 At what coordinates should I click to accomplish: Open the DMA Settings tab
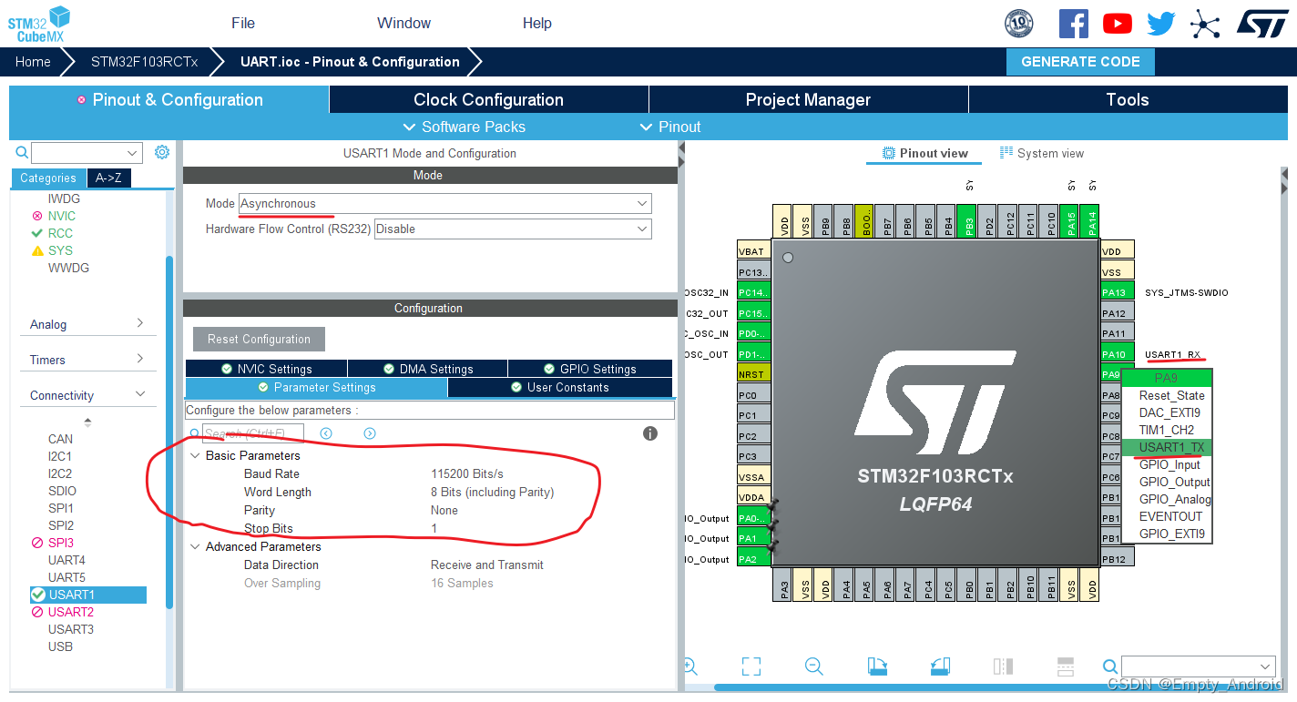click(427, 369)
